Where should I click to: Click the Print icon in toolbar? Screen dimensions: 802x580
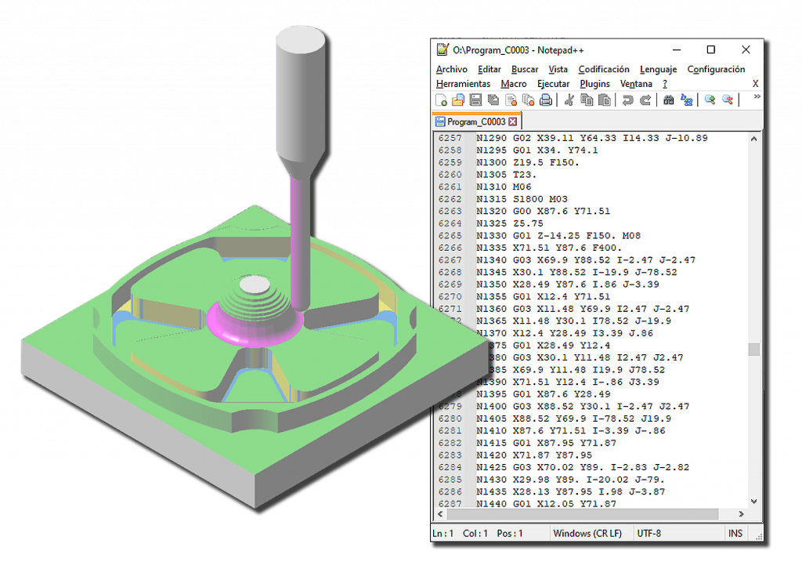coord(546,100)
